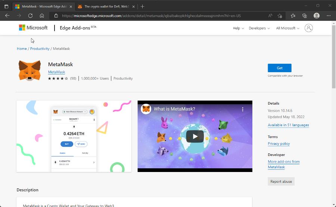Expand the All Microsoft dropdown
This screenshot has width=336, height=207.
click(287, 28)
